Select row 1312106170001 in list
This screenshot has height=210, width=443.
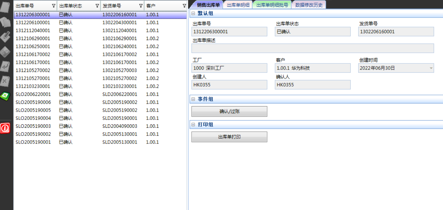pyautogui.click(x=100, y=63)
